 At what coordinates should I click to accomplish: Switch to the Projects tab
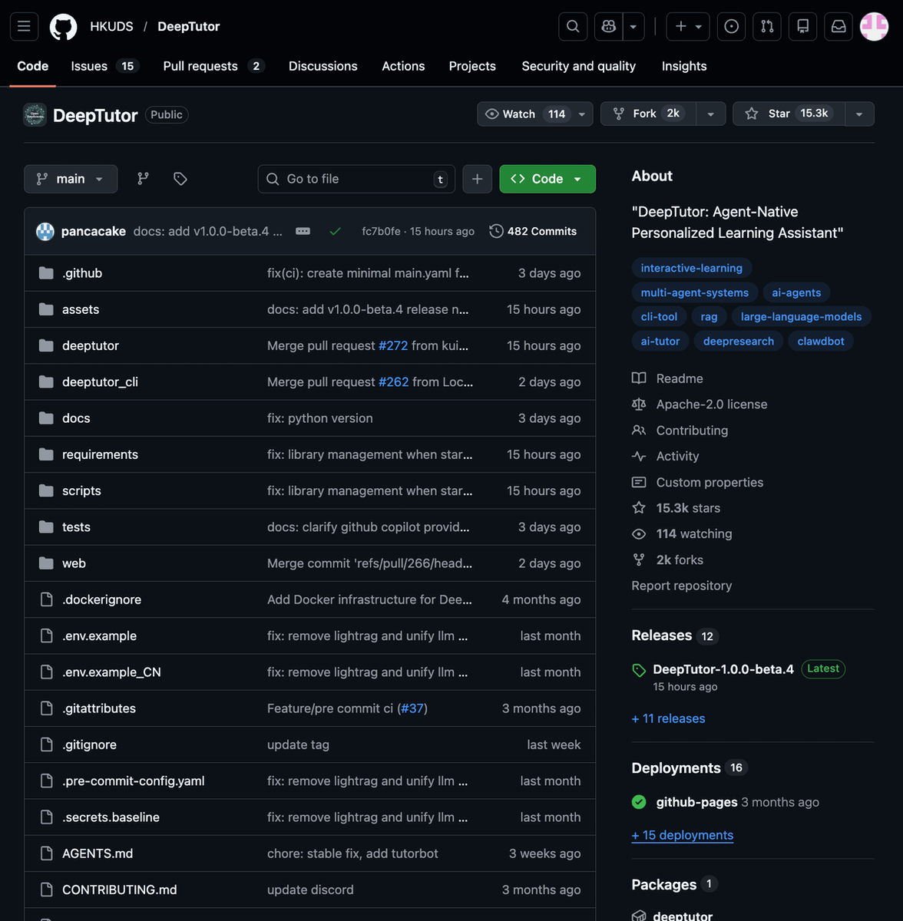472,66
